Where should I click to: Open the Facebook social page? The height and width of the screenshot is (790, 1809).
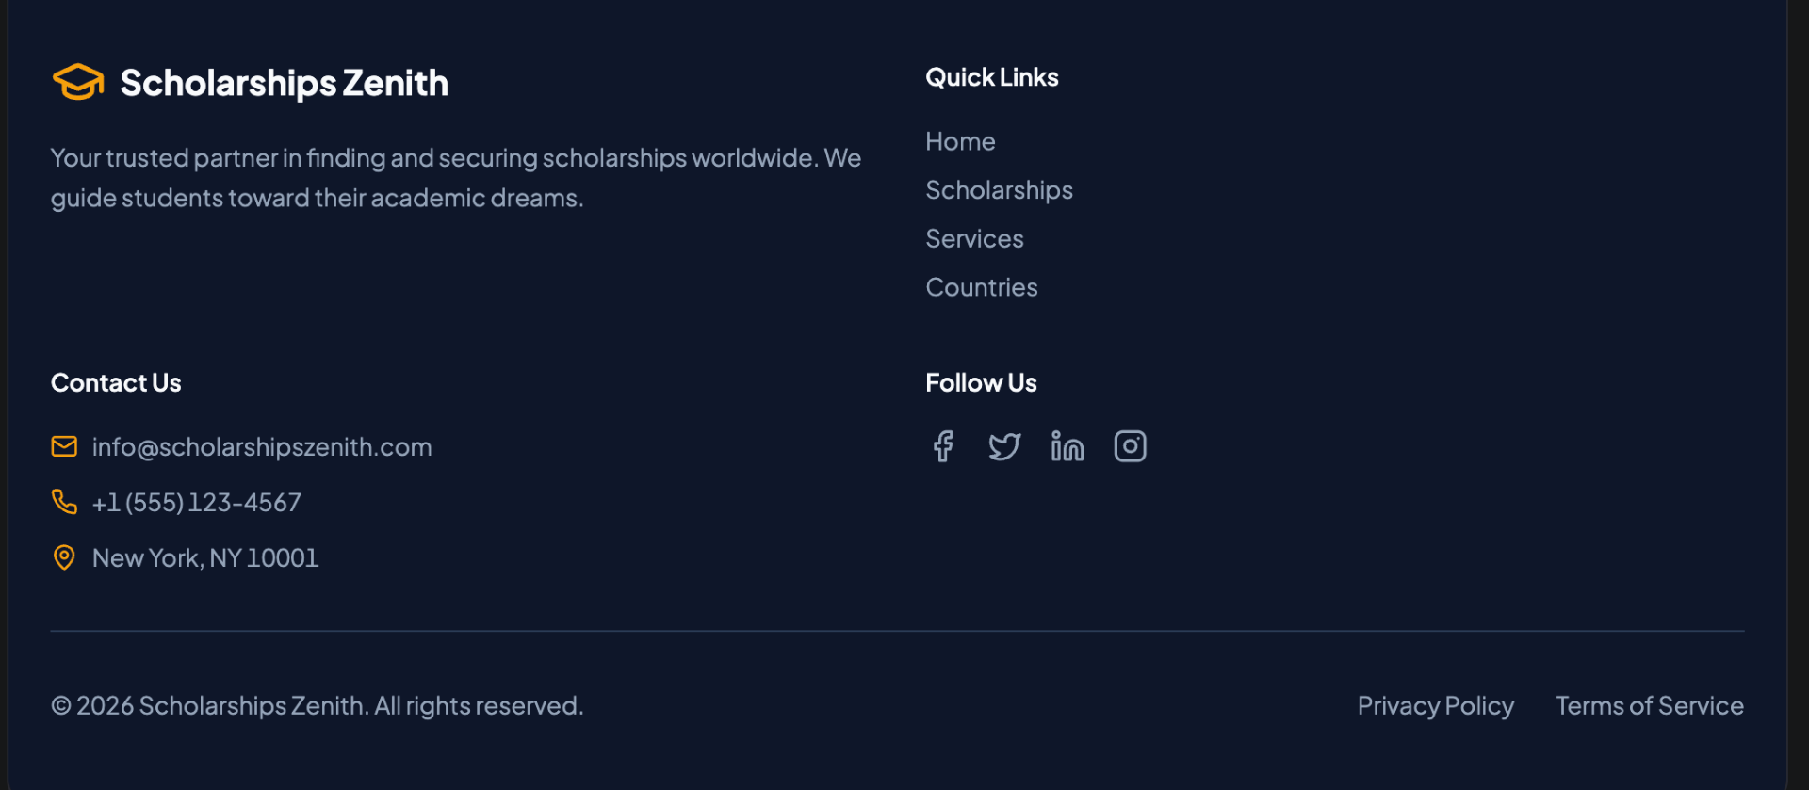point(943,446)
